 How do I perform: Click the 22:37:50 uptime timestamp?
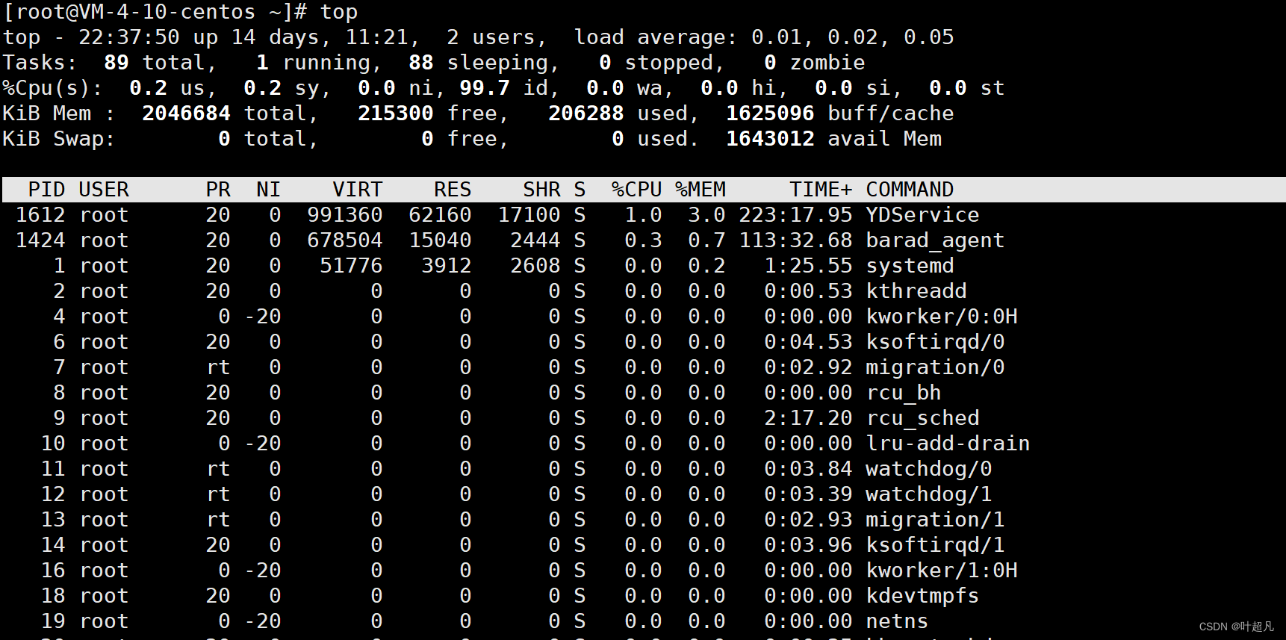coord(129,37)
